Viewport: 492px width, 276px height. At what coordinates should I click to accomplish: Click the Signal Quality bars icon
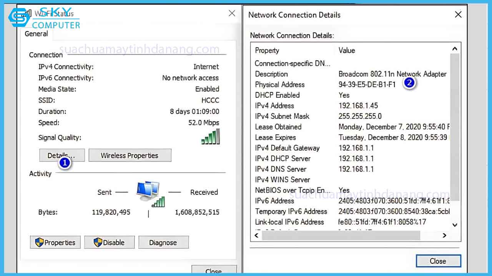(x=211, y=136)
